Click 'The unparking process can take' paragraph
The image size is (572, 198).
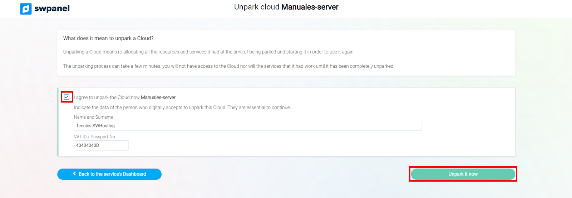tap(228, 66)
